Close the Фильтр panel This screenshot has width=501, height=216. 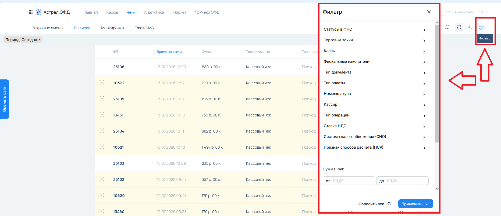(x=429, y=12)
